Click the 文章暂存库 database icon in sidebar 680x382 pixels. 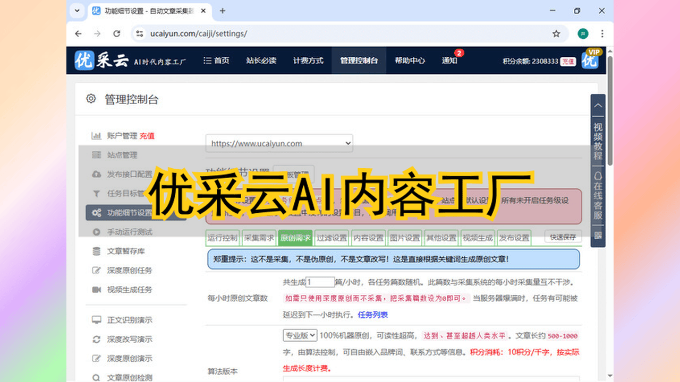click(96, 251)
